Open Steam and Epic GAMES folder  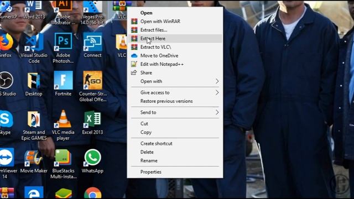pos(34,125)
